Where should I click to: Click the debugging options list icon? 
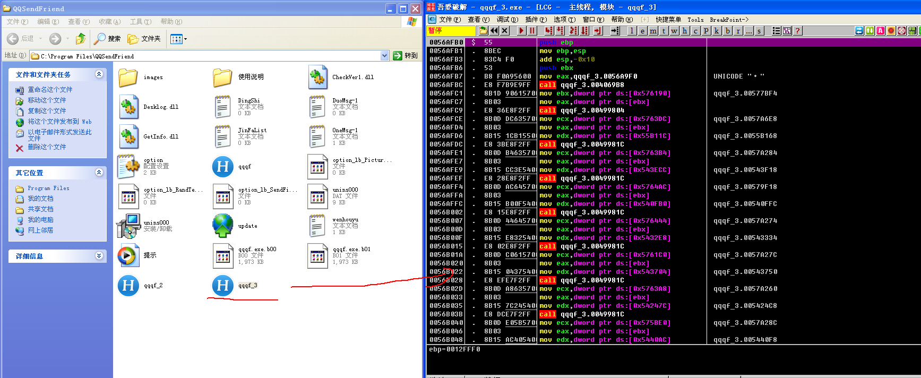(x=776, y=31)
